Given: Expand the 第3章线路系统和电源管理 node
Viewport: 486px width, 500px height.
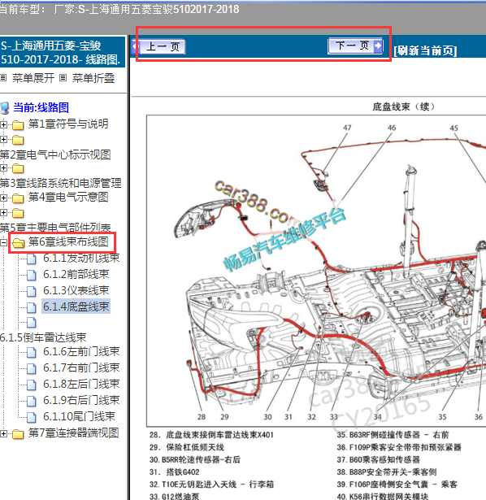Looking at the screenshot, I should (x=3, y=168).
